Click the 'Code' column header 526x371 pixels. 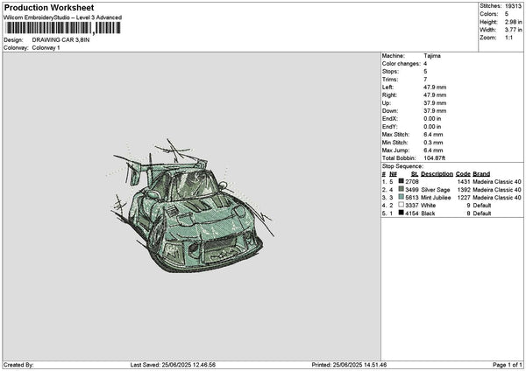463,174
